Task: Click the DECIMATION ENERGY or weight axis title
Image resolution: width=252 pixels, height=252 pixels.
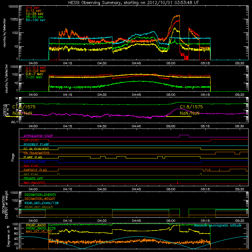Action: (5, 205)
